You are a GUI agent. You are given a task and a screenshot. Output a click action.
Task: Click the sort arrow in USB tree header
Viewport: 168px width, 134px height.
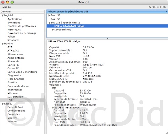point(166,11)
